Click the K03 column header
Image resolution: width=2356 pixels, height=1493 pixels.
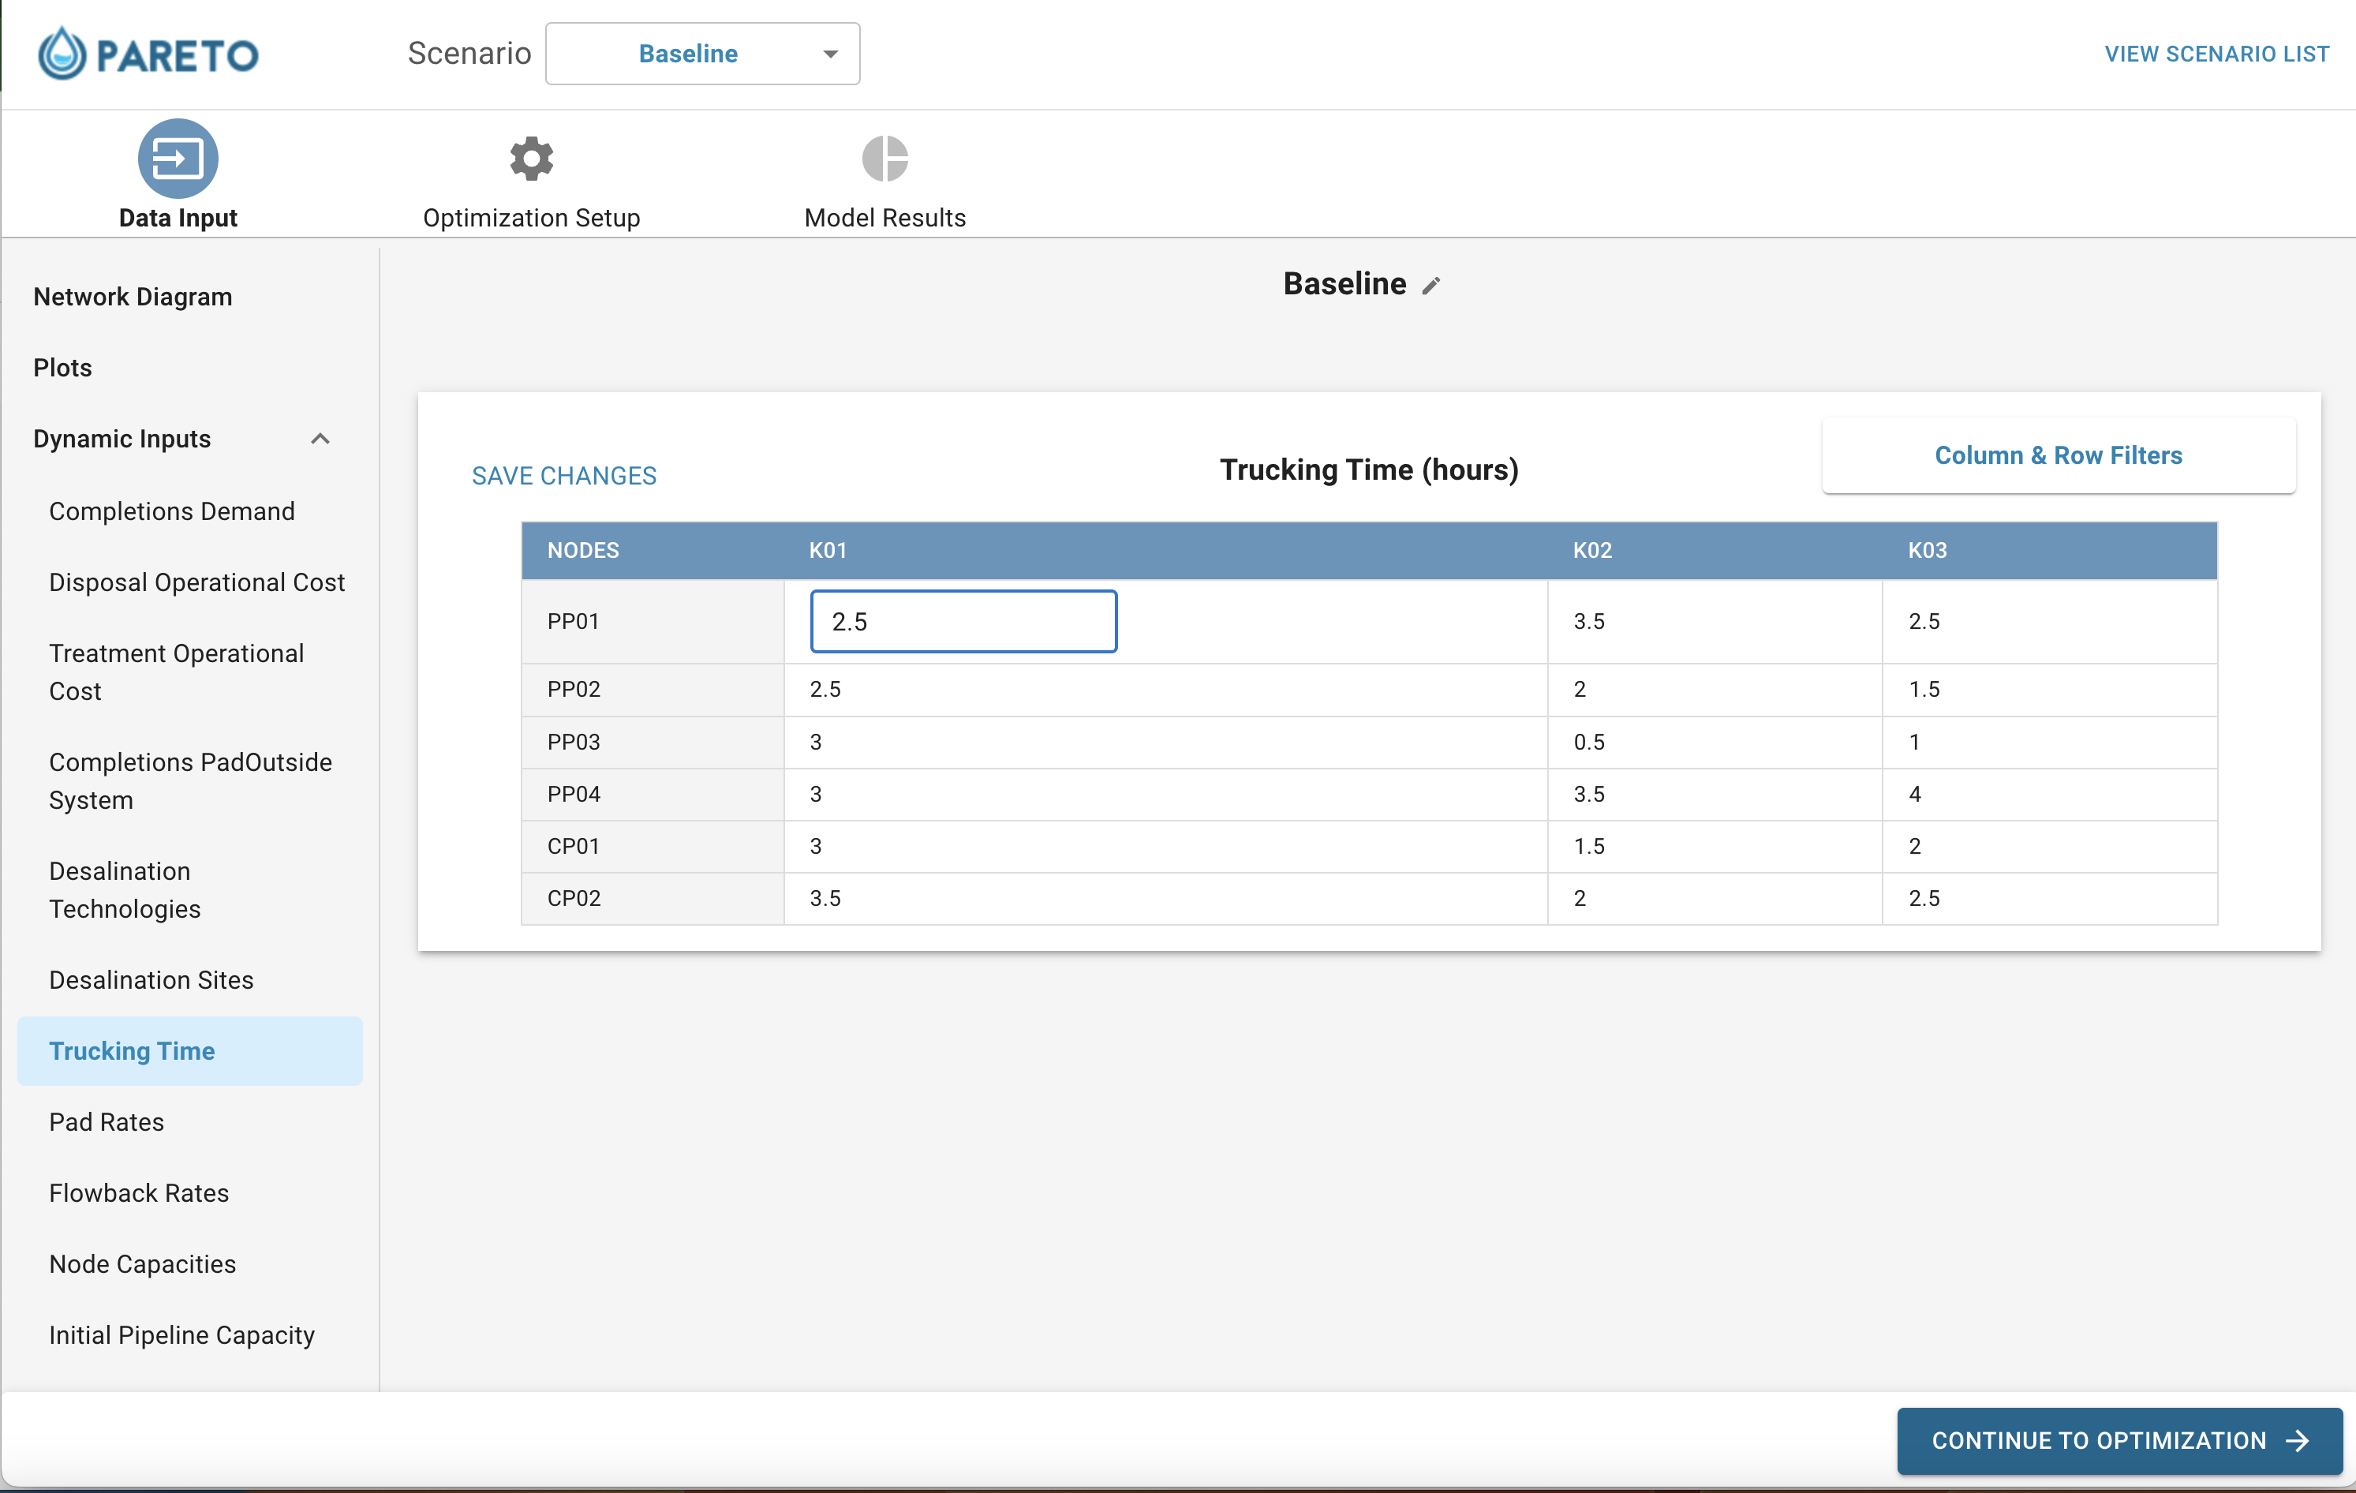point(1927,550)
